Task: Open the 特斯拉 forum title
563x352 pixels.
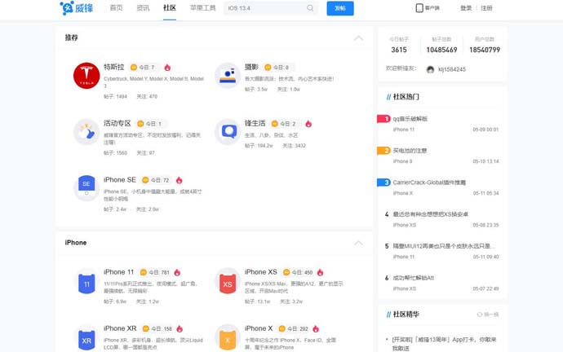Action: tap(113, 67)
